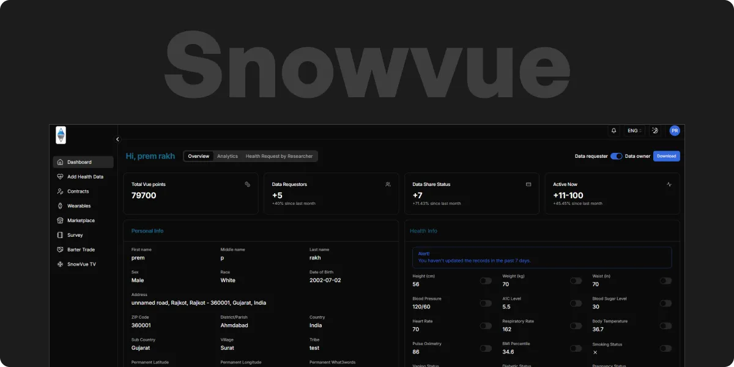Click the Total Vue points value 79700
734x367 pixels.
point(144,196)
